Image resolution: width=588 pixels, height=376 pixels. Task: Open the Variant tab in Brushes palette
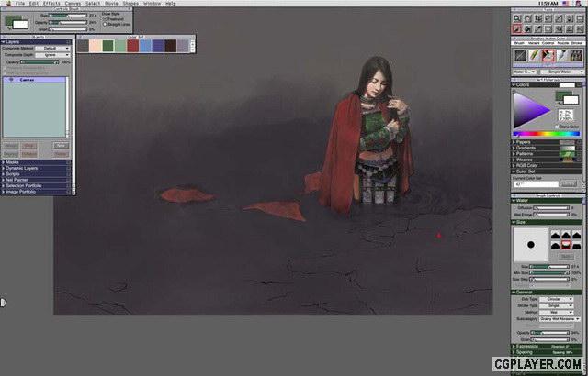pyautogui.click(x=533, y=43)
